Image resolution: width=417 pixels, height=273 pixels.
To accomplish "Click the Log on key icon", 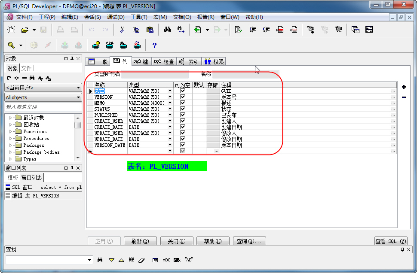I will (11, 45).
